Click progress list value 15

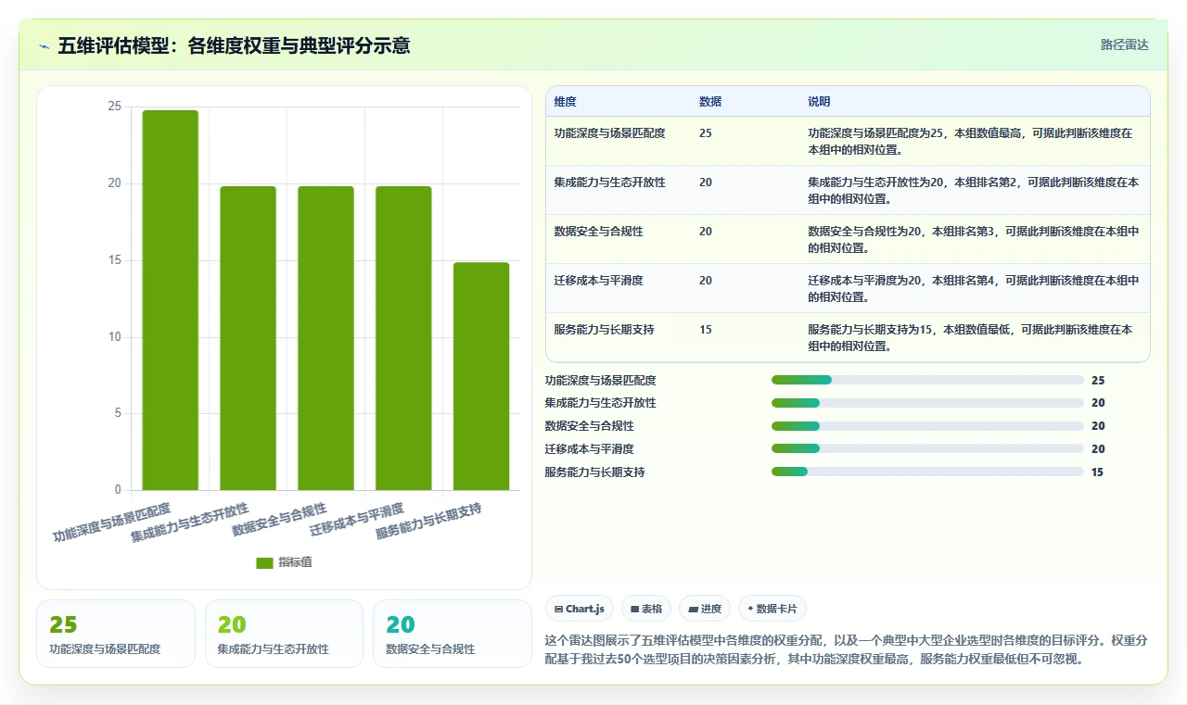[1098, 472]
